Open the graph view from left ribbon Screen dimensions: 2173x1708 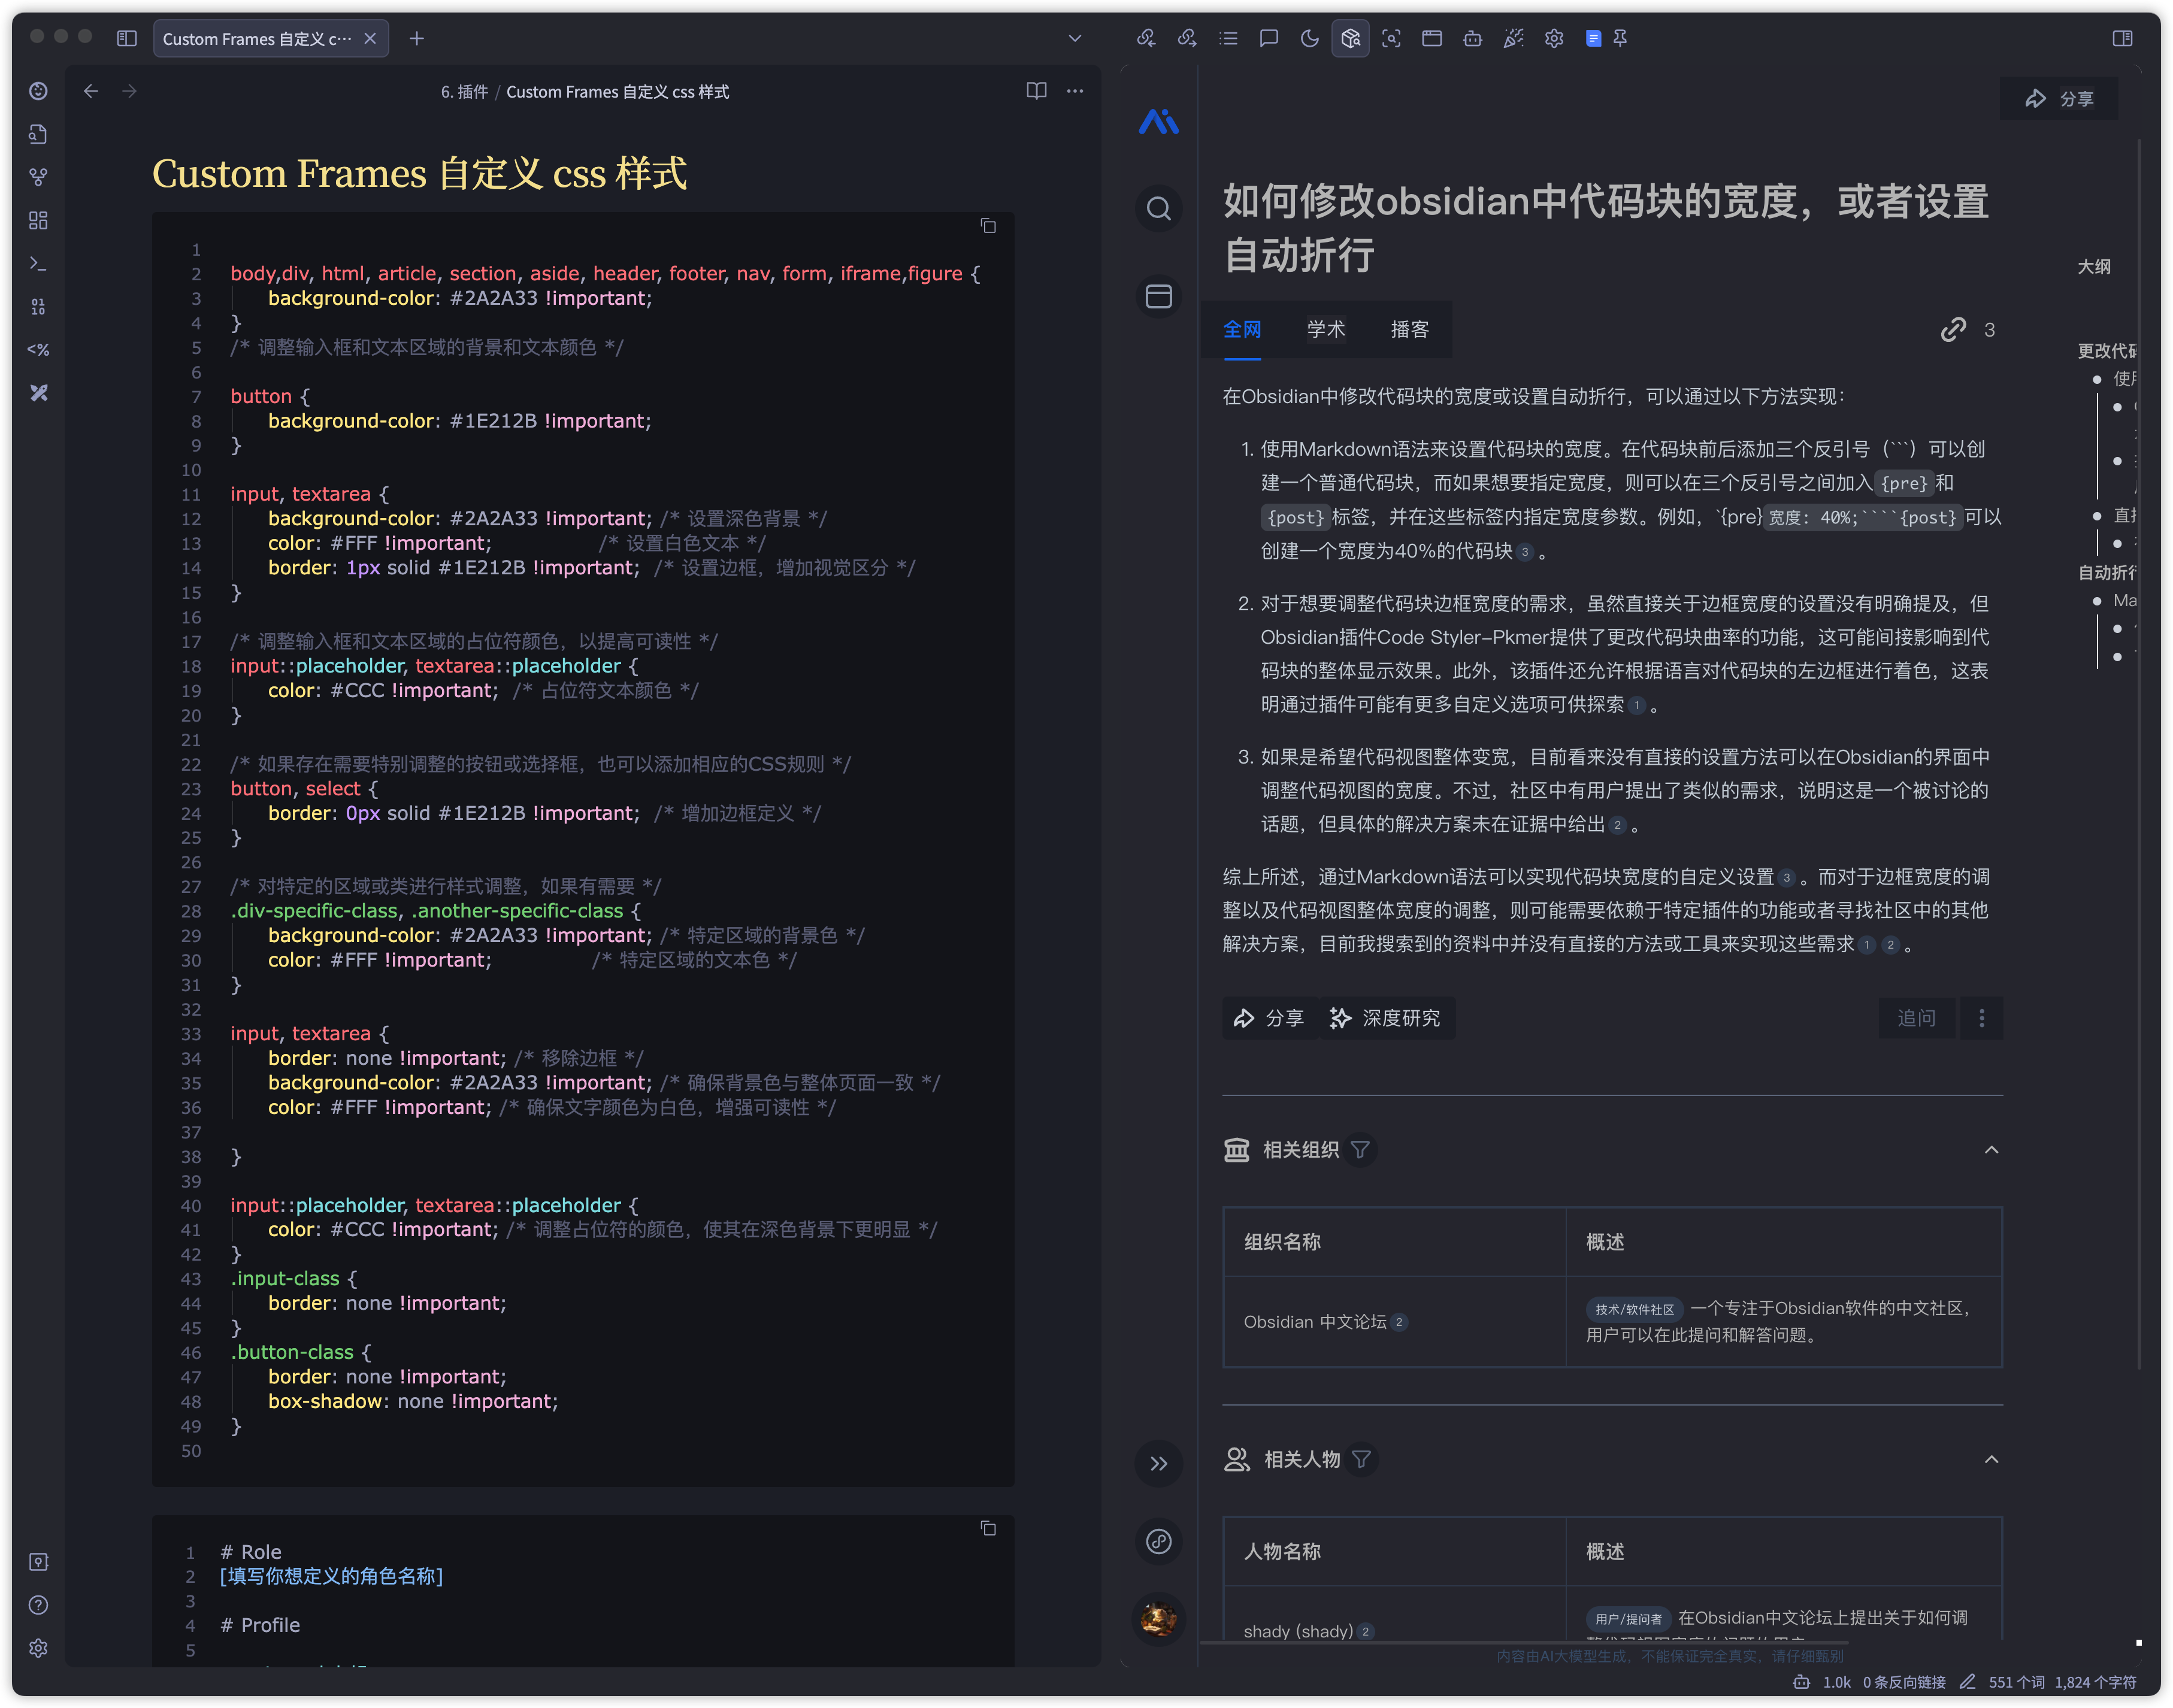[x=38, y=177]
